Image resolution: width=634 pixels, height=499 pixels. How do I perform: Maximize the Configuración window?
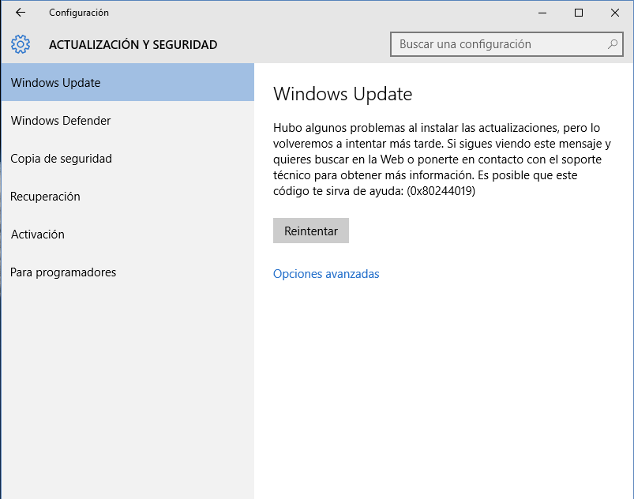[579, 13]
